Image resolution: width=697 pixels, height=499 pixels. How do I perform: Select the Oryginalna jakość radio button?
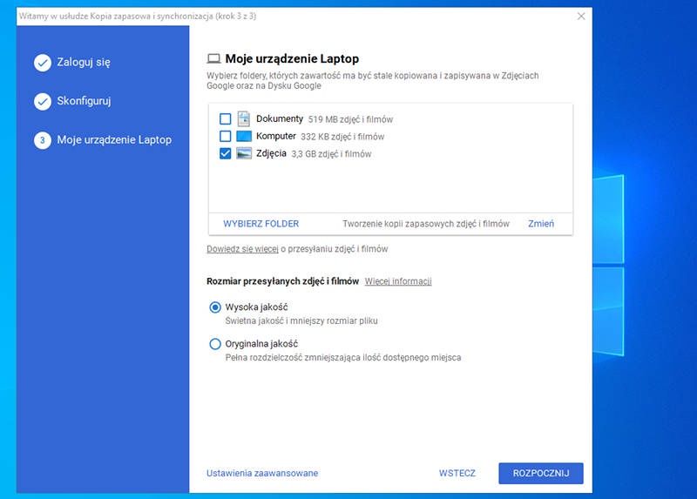pos(215,344)
